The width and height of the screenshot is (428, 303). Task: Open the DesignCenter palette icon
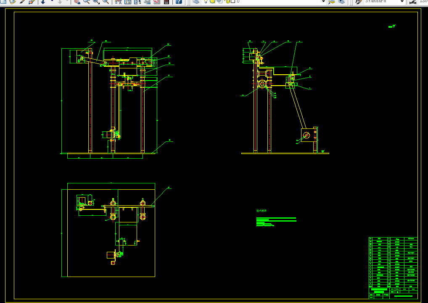click(x=128, y=2)
